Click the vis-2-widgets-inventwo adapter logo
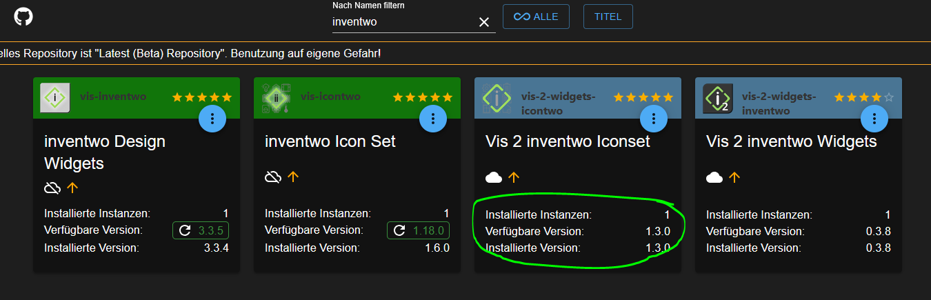 click(x=717, y=98)
